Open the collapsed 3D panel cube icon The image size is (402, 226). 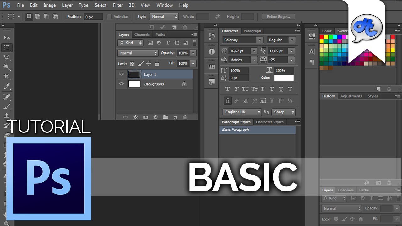tap(312, 36)
